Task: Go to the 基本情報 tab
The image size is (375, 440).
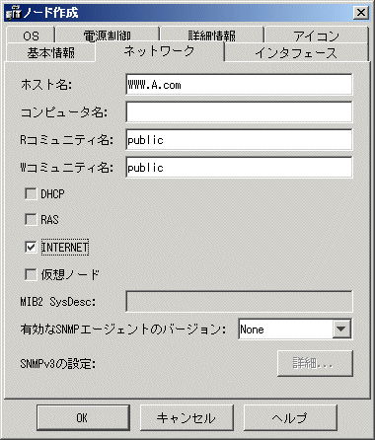Action: point(50,52)
